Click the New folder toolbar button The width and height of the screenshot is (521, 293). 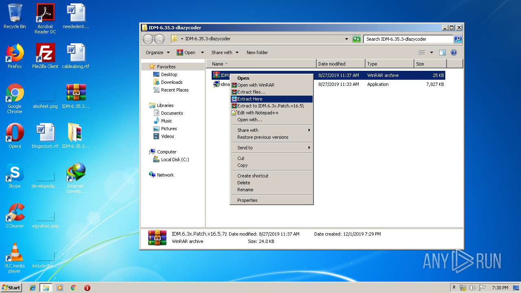257,52
